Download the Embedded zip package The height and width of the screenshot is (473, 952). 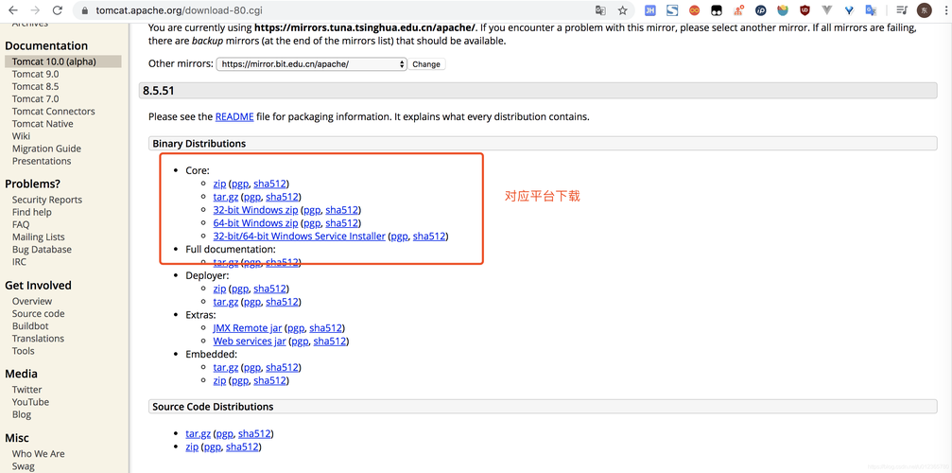219,380
